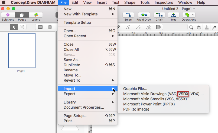Open the View menu
The height and width of the screenshot is (133, 218).
click(x=87, y=2)
